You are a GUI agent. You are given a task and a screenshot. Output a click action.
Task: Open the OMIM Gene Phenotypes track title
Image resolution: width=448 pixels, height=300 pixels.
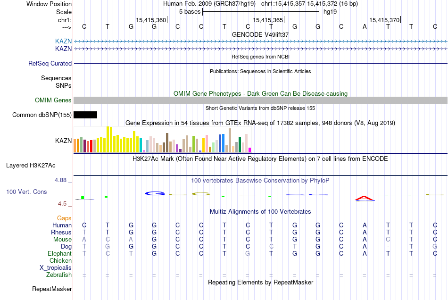tap(260, 94)
